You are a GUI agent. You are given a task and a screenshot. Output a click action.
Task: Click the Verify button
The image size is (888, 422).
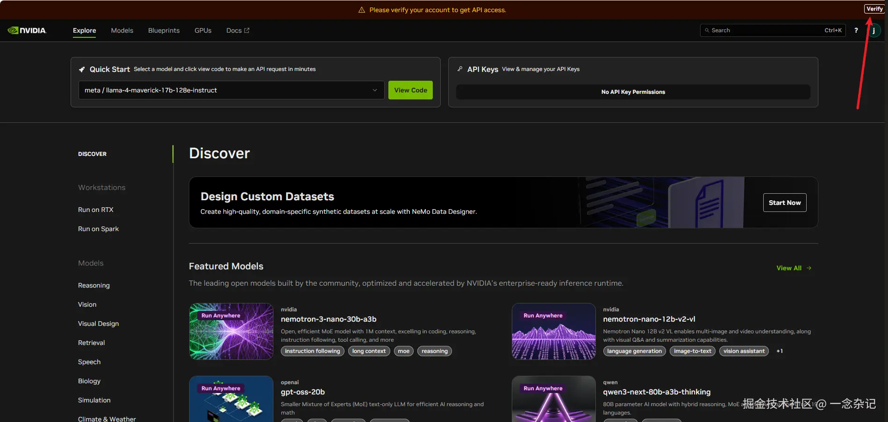(874, 9)
